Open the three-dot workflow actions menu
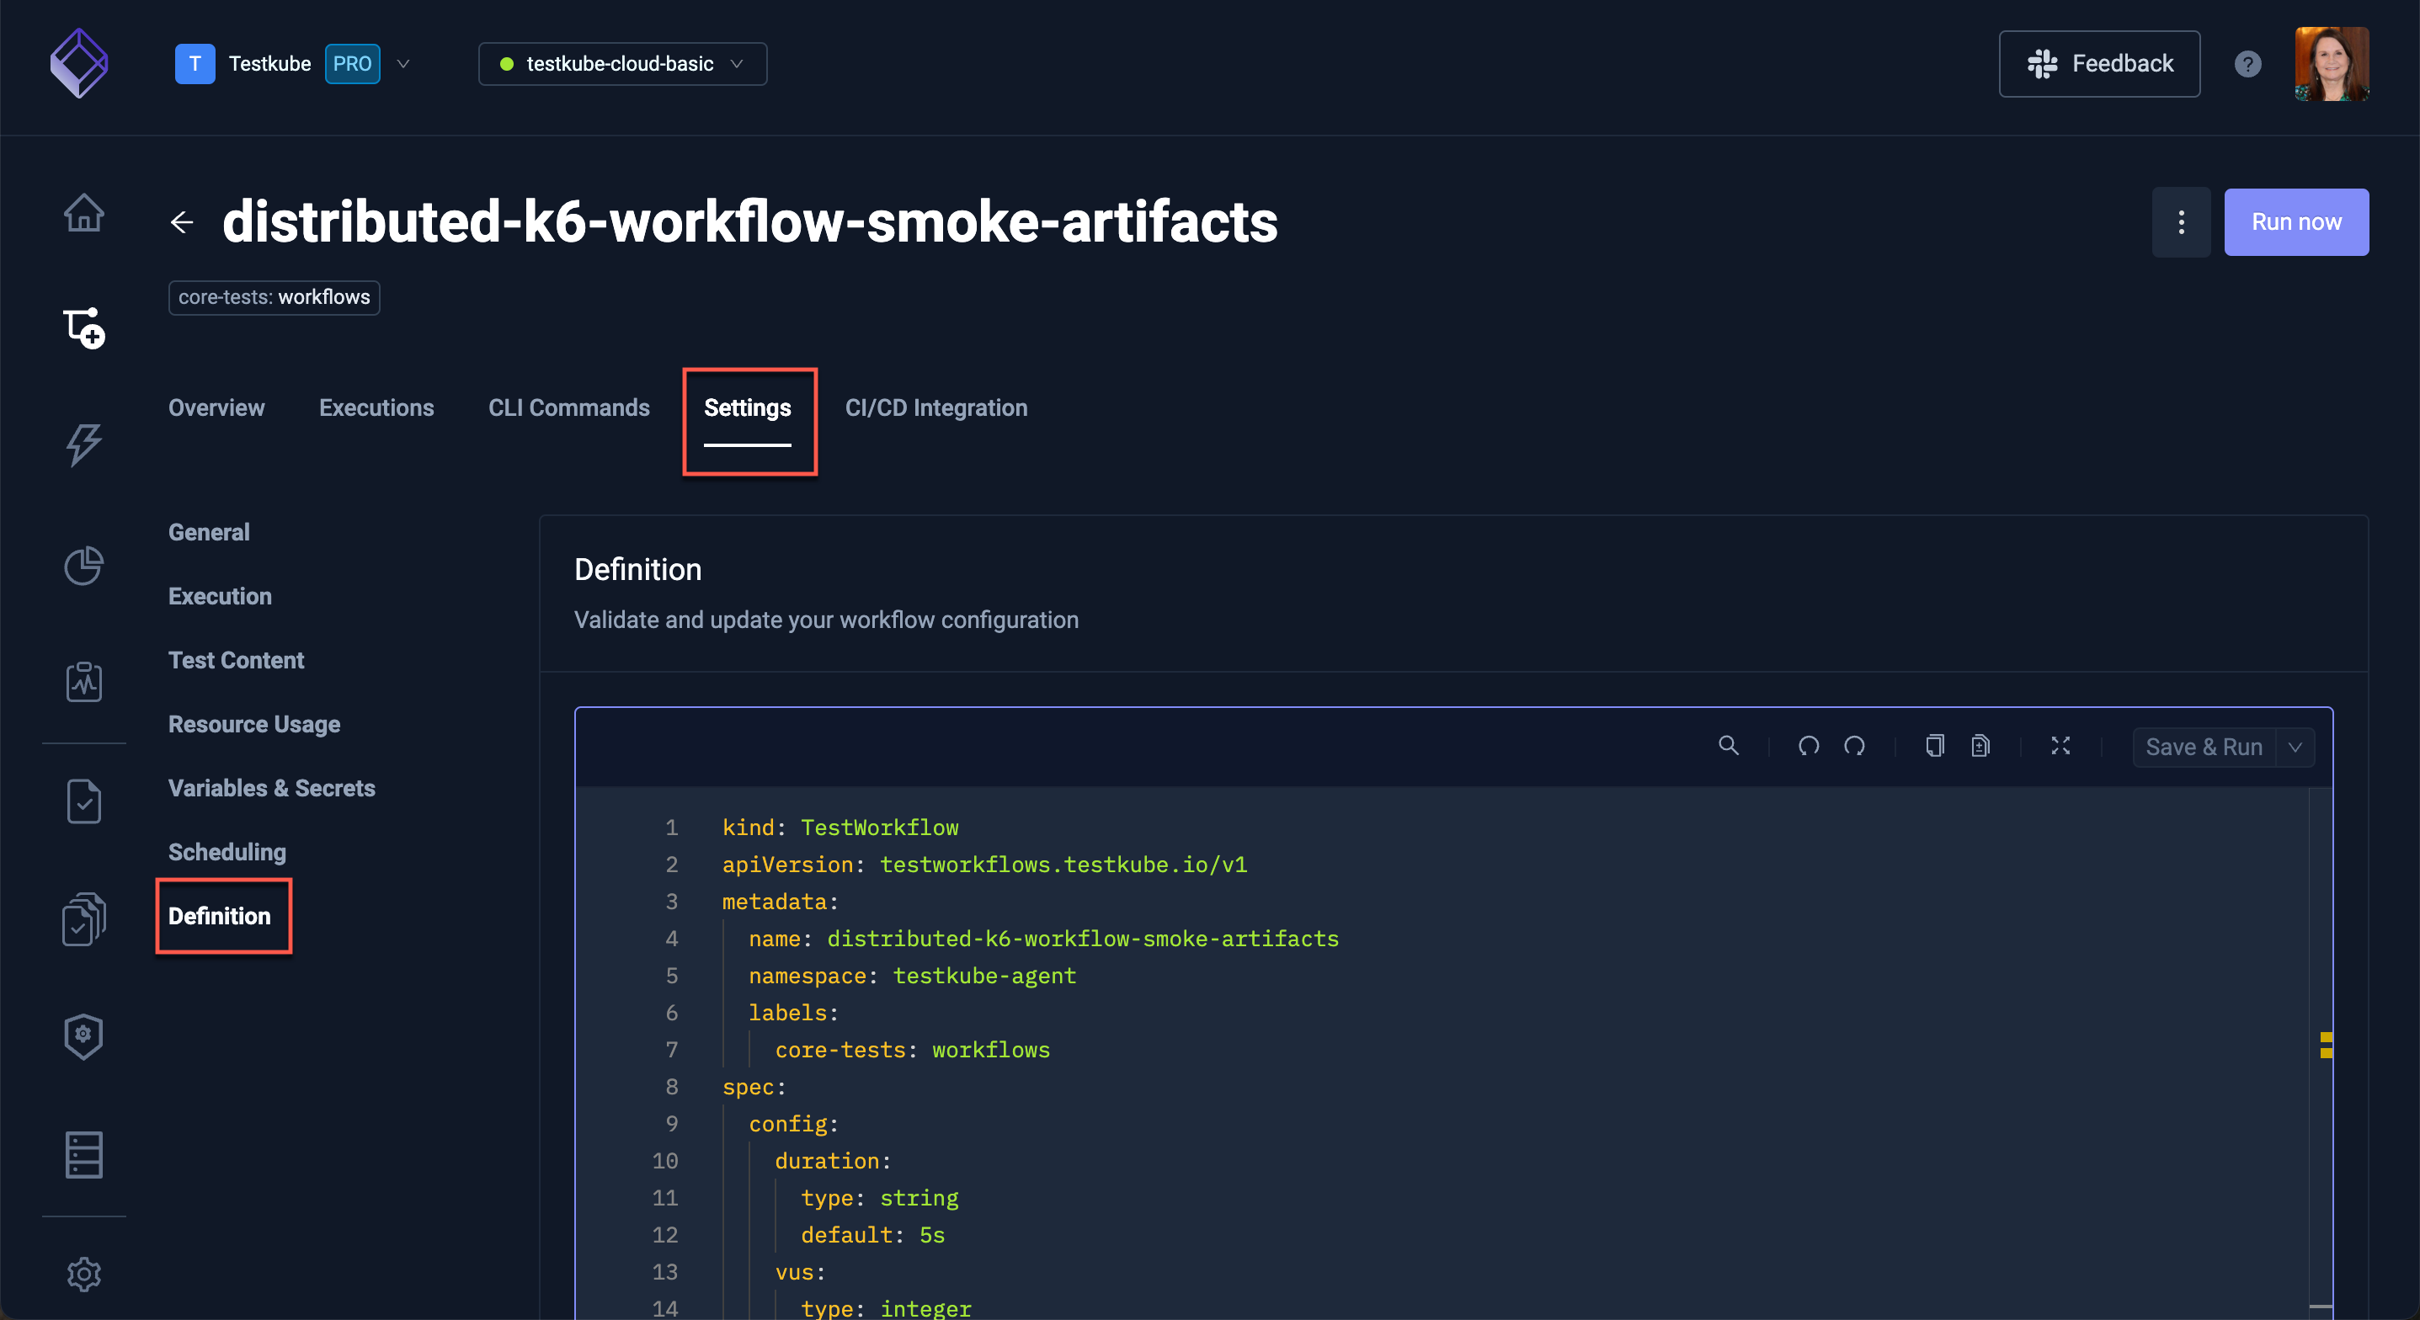 point(2181,221)
